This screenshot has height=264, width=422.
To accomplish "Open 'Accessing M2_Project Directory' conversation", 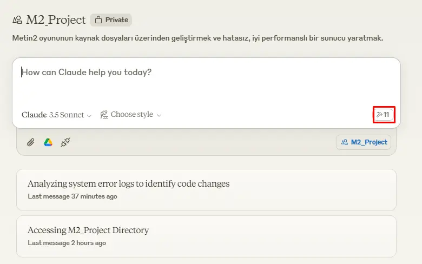I will tap(206, 236).
